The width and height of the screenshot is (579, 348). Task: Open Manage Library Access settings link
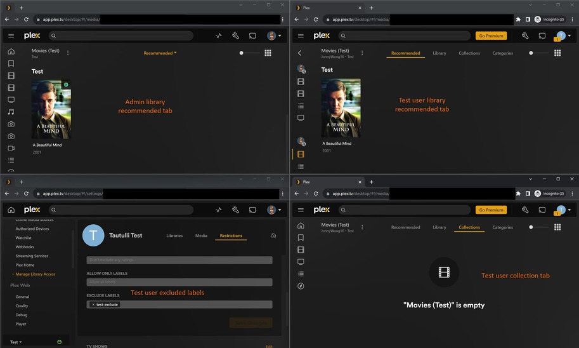tap(35, 274)
